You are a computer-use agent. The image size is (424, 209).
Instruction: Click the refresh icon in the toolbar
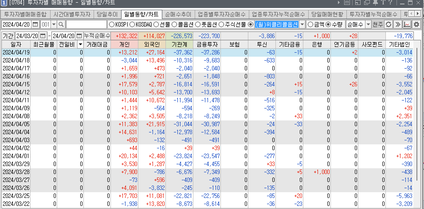coord(389,24)
